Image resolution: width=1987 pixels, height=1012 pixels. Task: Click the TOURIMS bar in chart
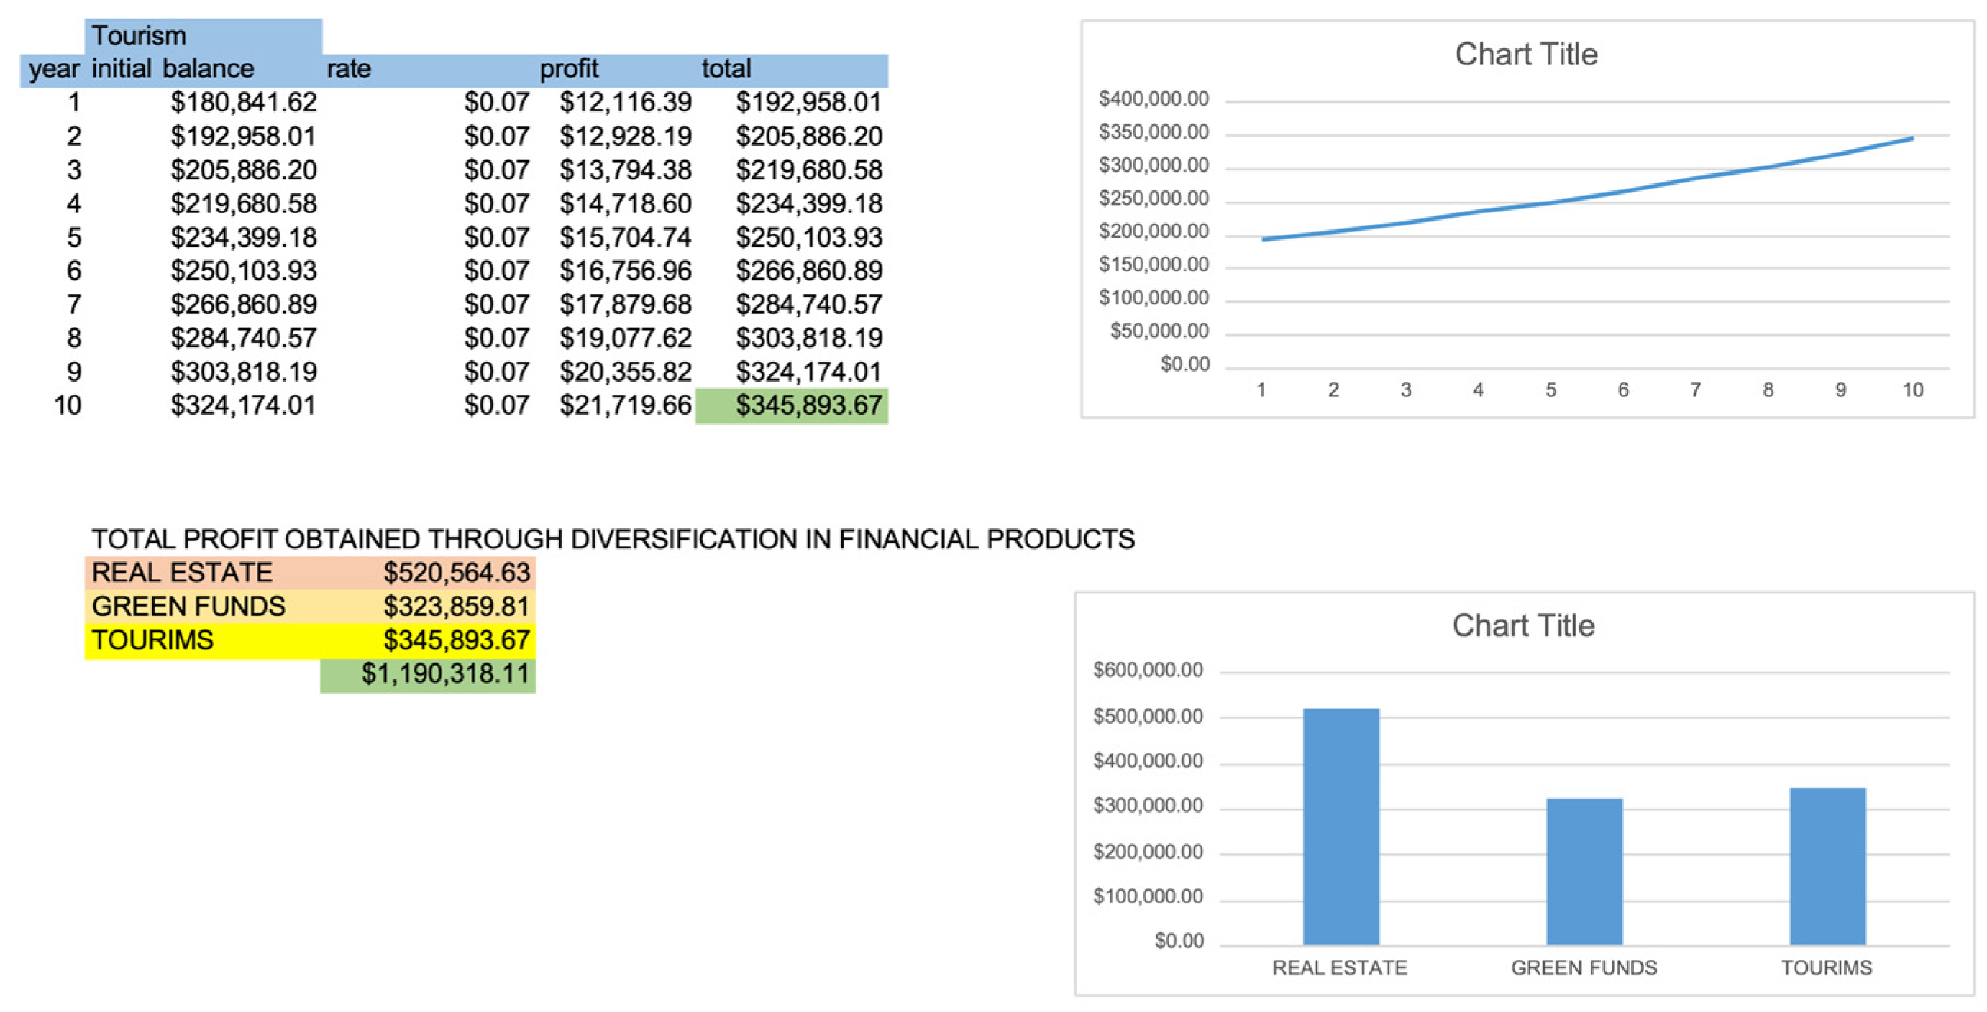[x=1828, y=866]
